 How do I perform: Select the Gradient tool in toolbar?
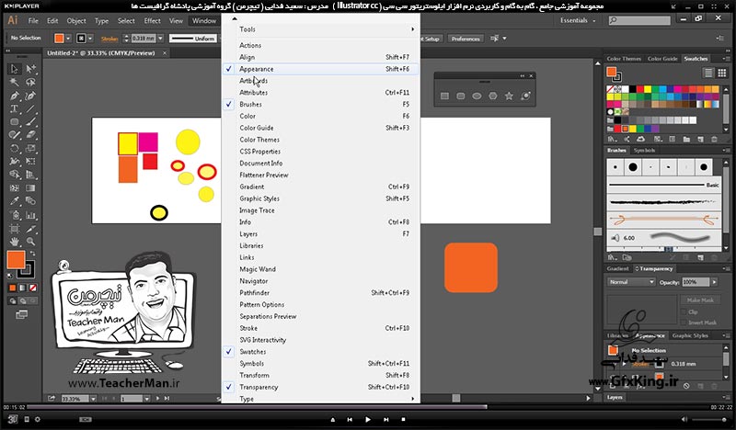click(x=30, y=188)
